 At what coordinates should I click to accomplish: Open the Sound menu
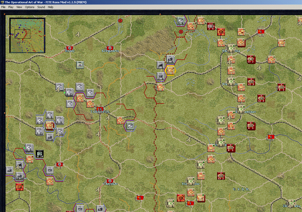[41, 7]
